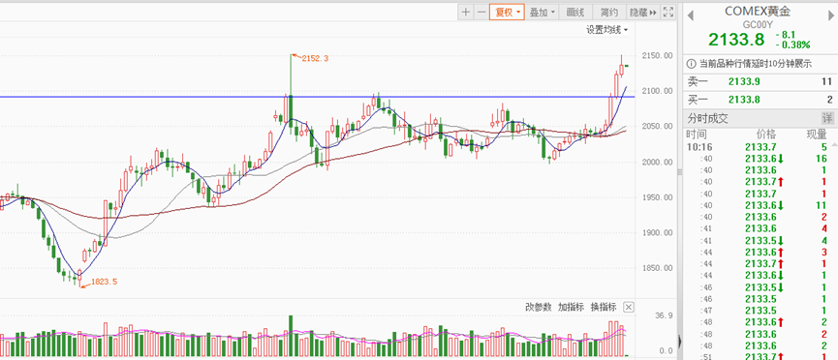Viewport: 838px width, 360px height.
Task: Click the 分时成交 section header
Action: pos(707,118)
